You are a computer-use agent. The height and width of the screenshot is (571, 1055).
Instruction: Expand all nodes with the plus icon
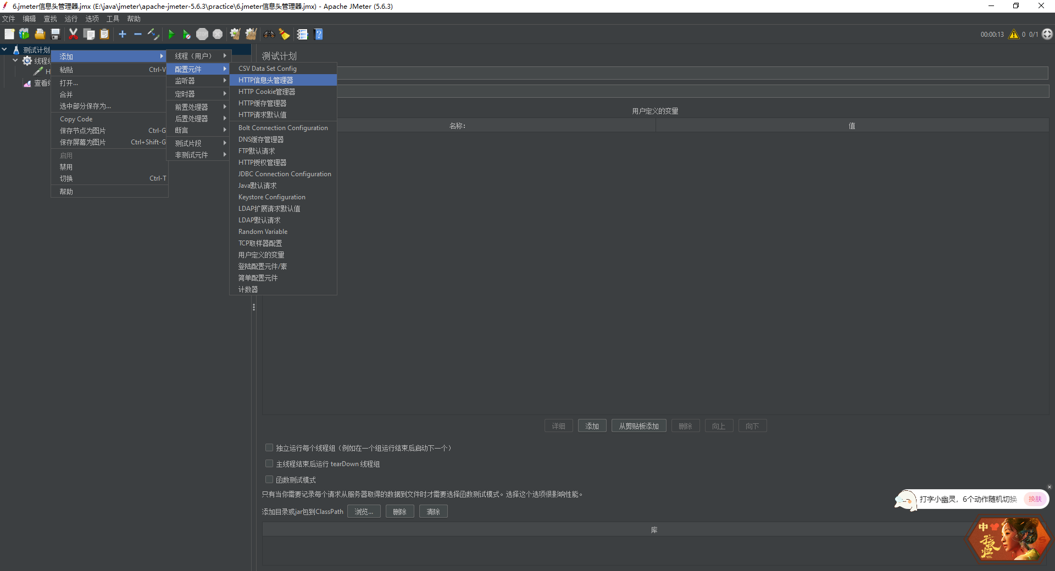click(123, 34)
